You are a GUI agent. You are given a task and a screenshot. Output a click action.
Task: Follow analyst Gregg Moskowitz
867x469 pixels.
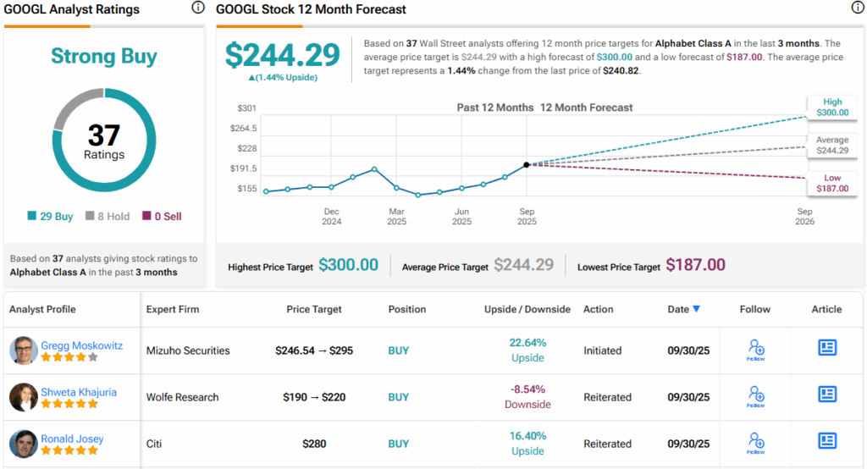coord(756,349)
